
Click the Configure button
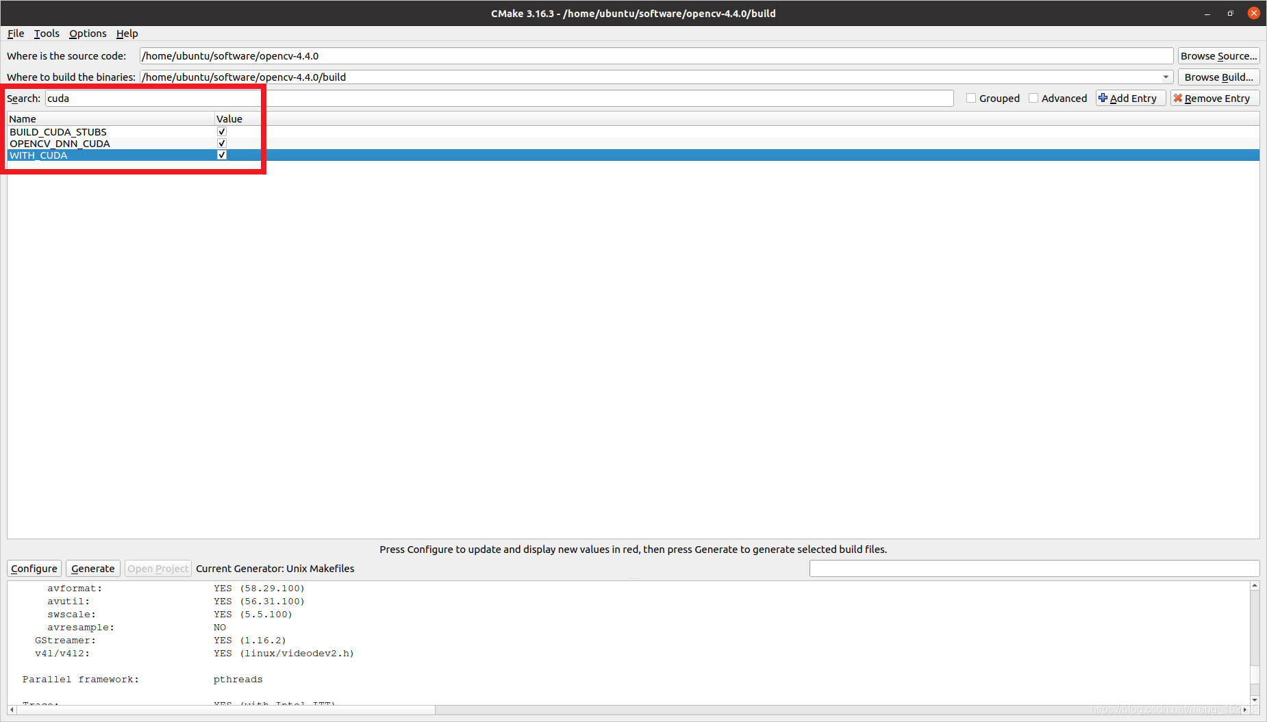coord(34,569)
